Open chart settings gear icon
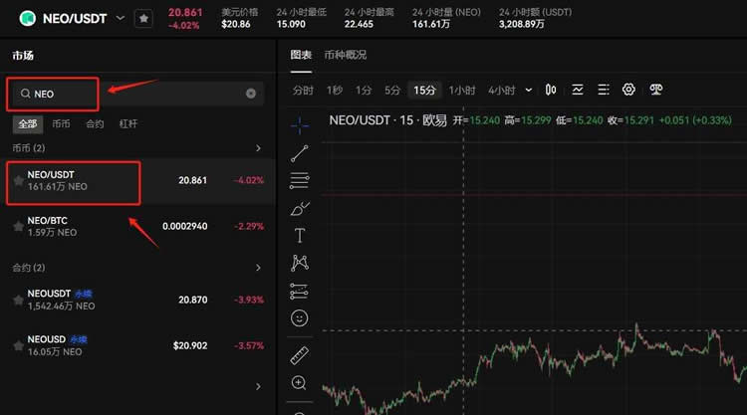The image size is (747, 415). (x=628, y=90)
